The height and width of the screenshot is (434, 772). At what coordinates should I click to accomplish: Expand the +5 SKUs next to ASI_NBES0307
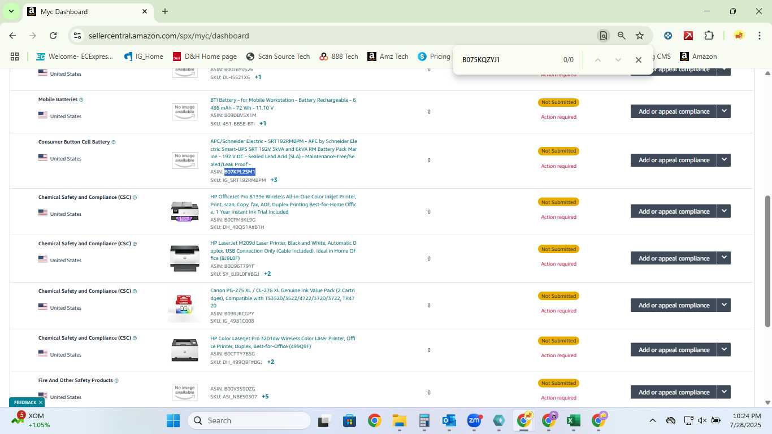click(x=265, y=397)
